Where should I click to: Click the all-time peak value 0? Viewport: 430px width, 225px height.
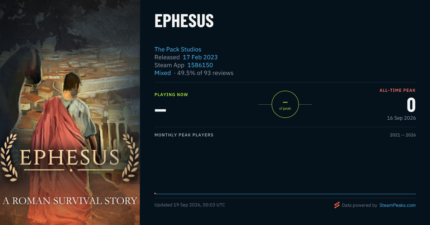(411, 105)
